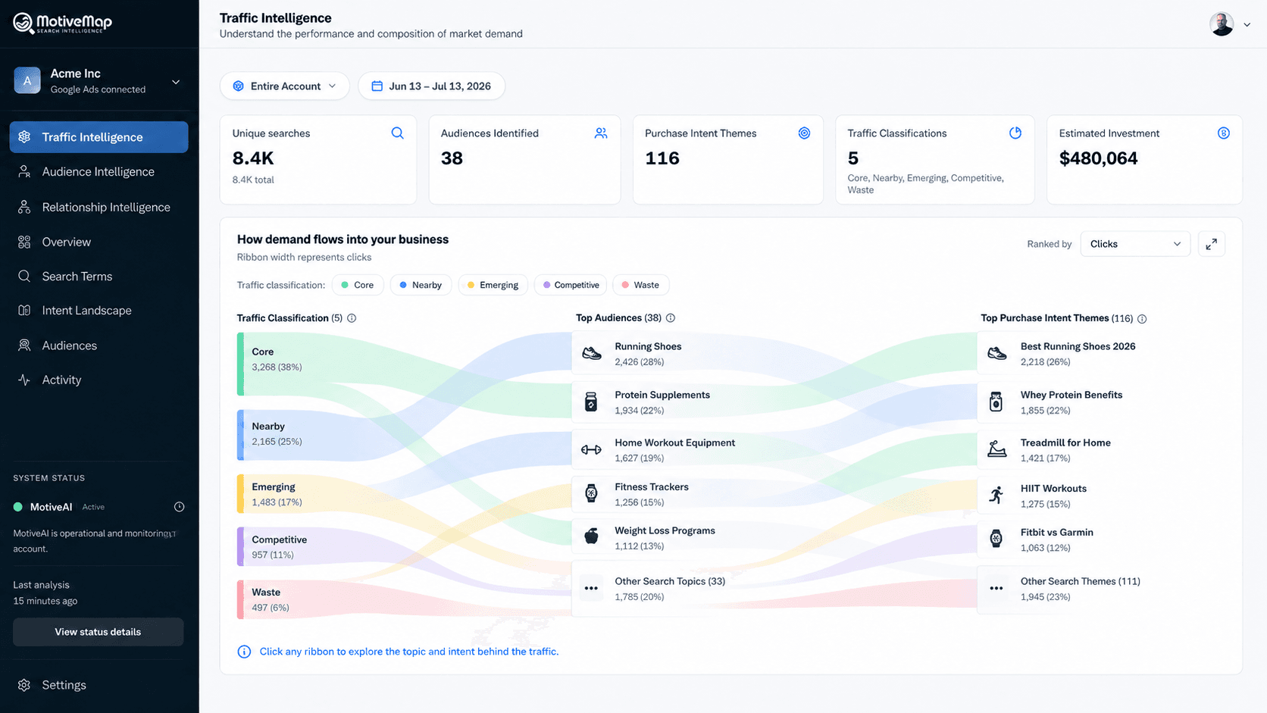The height and width of the screenshot is (713, 1267).
Task: Click the Fitness Trackers watch icon
Action: (591, 494)
